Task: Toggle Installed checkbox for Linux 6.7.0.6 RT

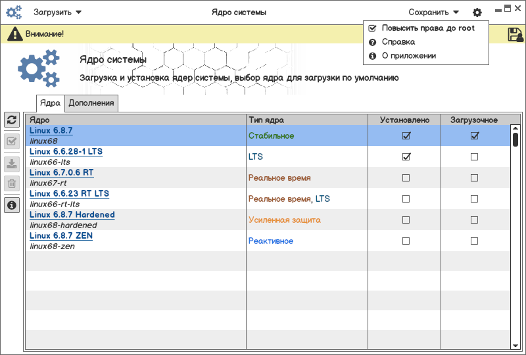Action: 406,178
